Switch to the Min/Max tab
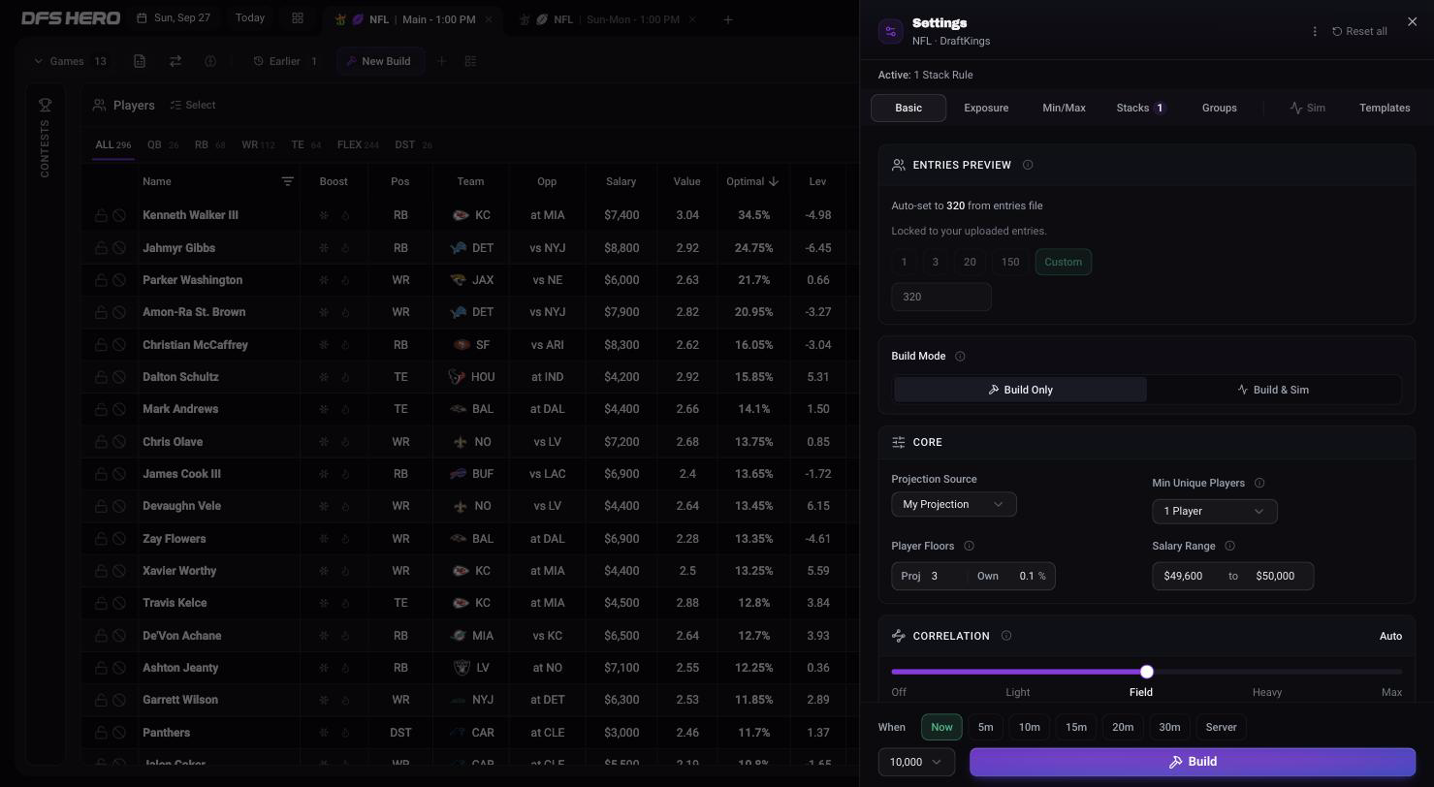 point(1064,108)
